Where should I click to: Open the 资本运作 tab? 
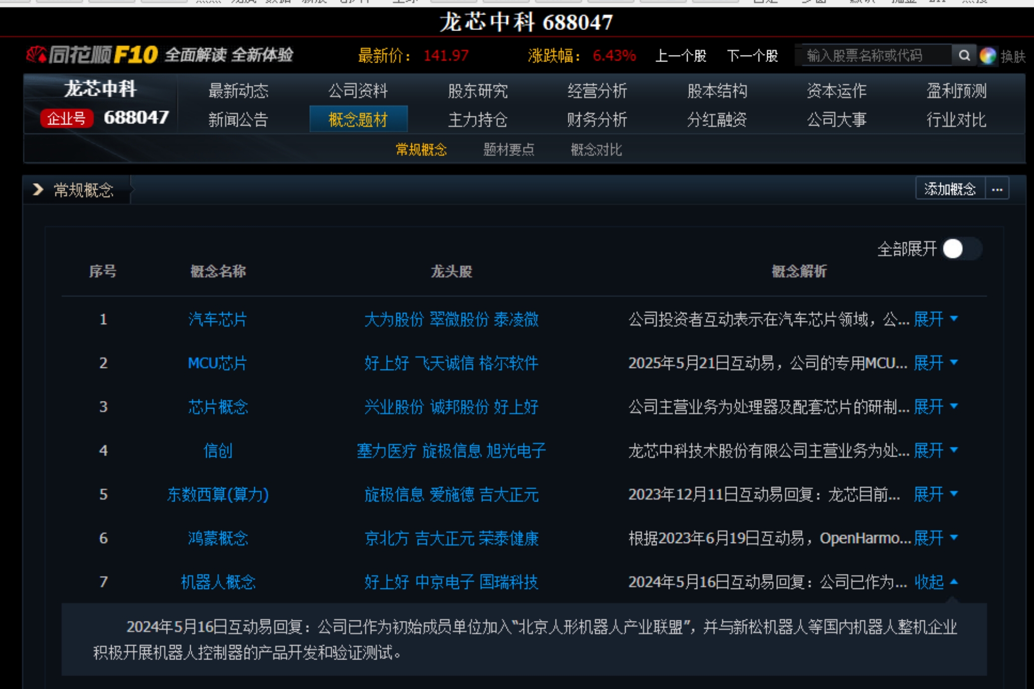(x=836, y=90)
